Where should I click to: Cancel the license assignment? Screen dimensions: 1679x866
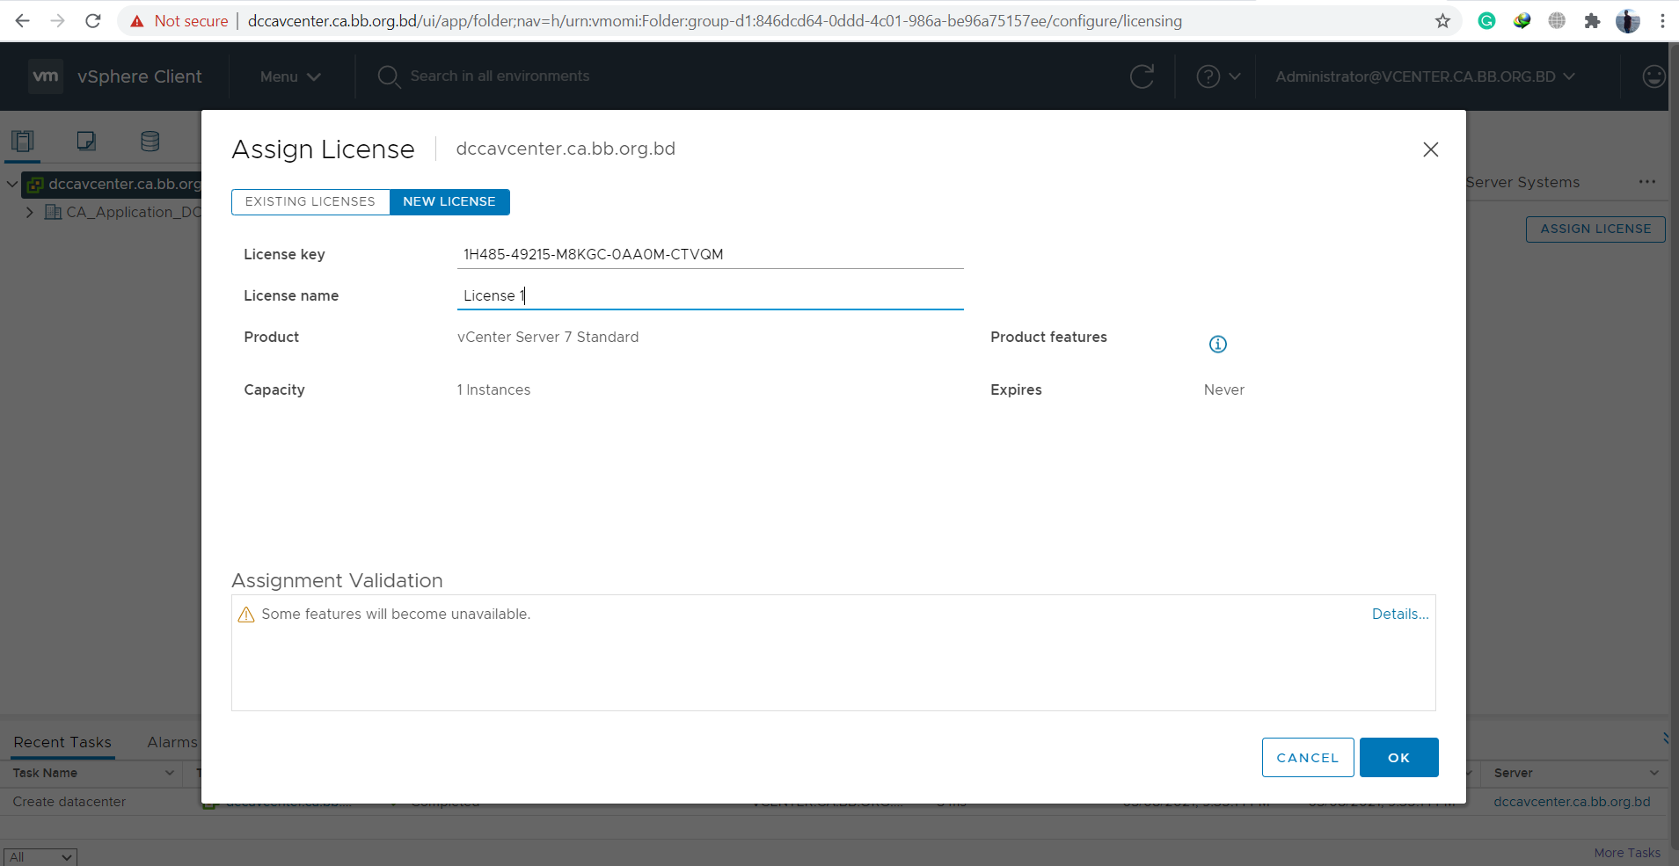pos(1308,757)
